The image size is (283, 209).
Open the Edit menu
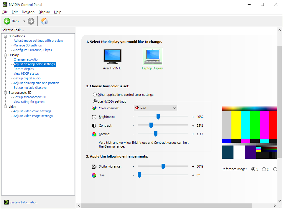15,12
